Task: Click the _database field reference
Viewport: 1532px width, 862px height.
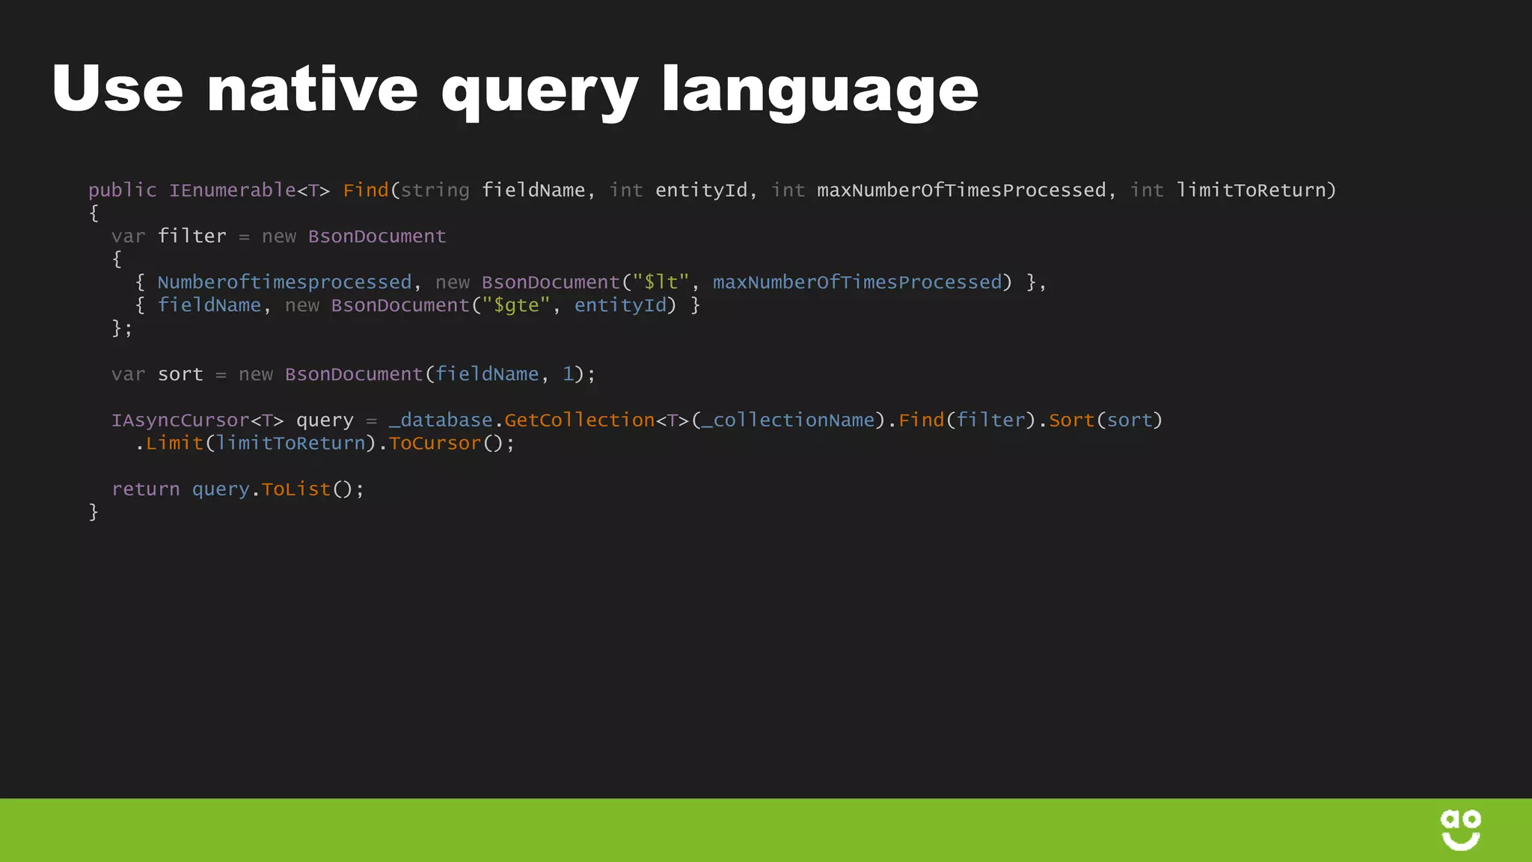Action: click(441, 421)
